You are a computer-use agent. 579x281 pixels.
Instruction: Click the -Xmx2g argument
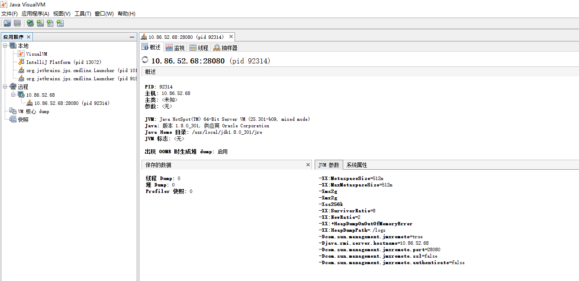pos(328,198)
